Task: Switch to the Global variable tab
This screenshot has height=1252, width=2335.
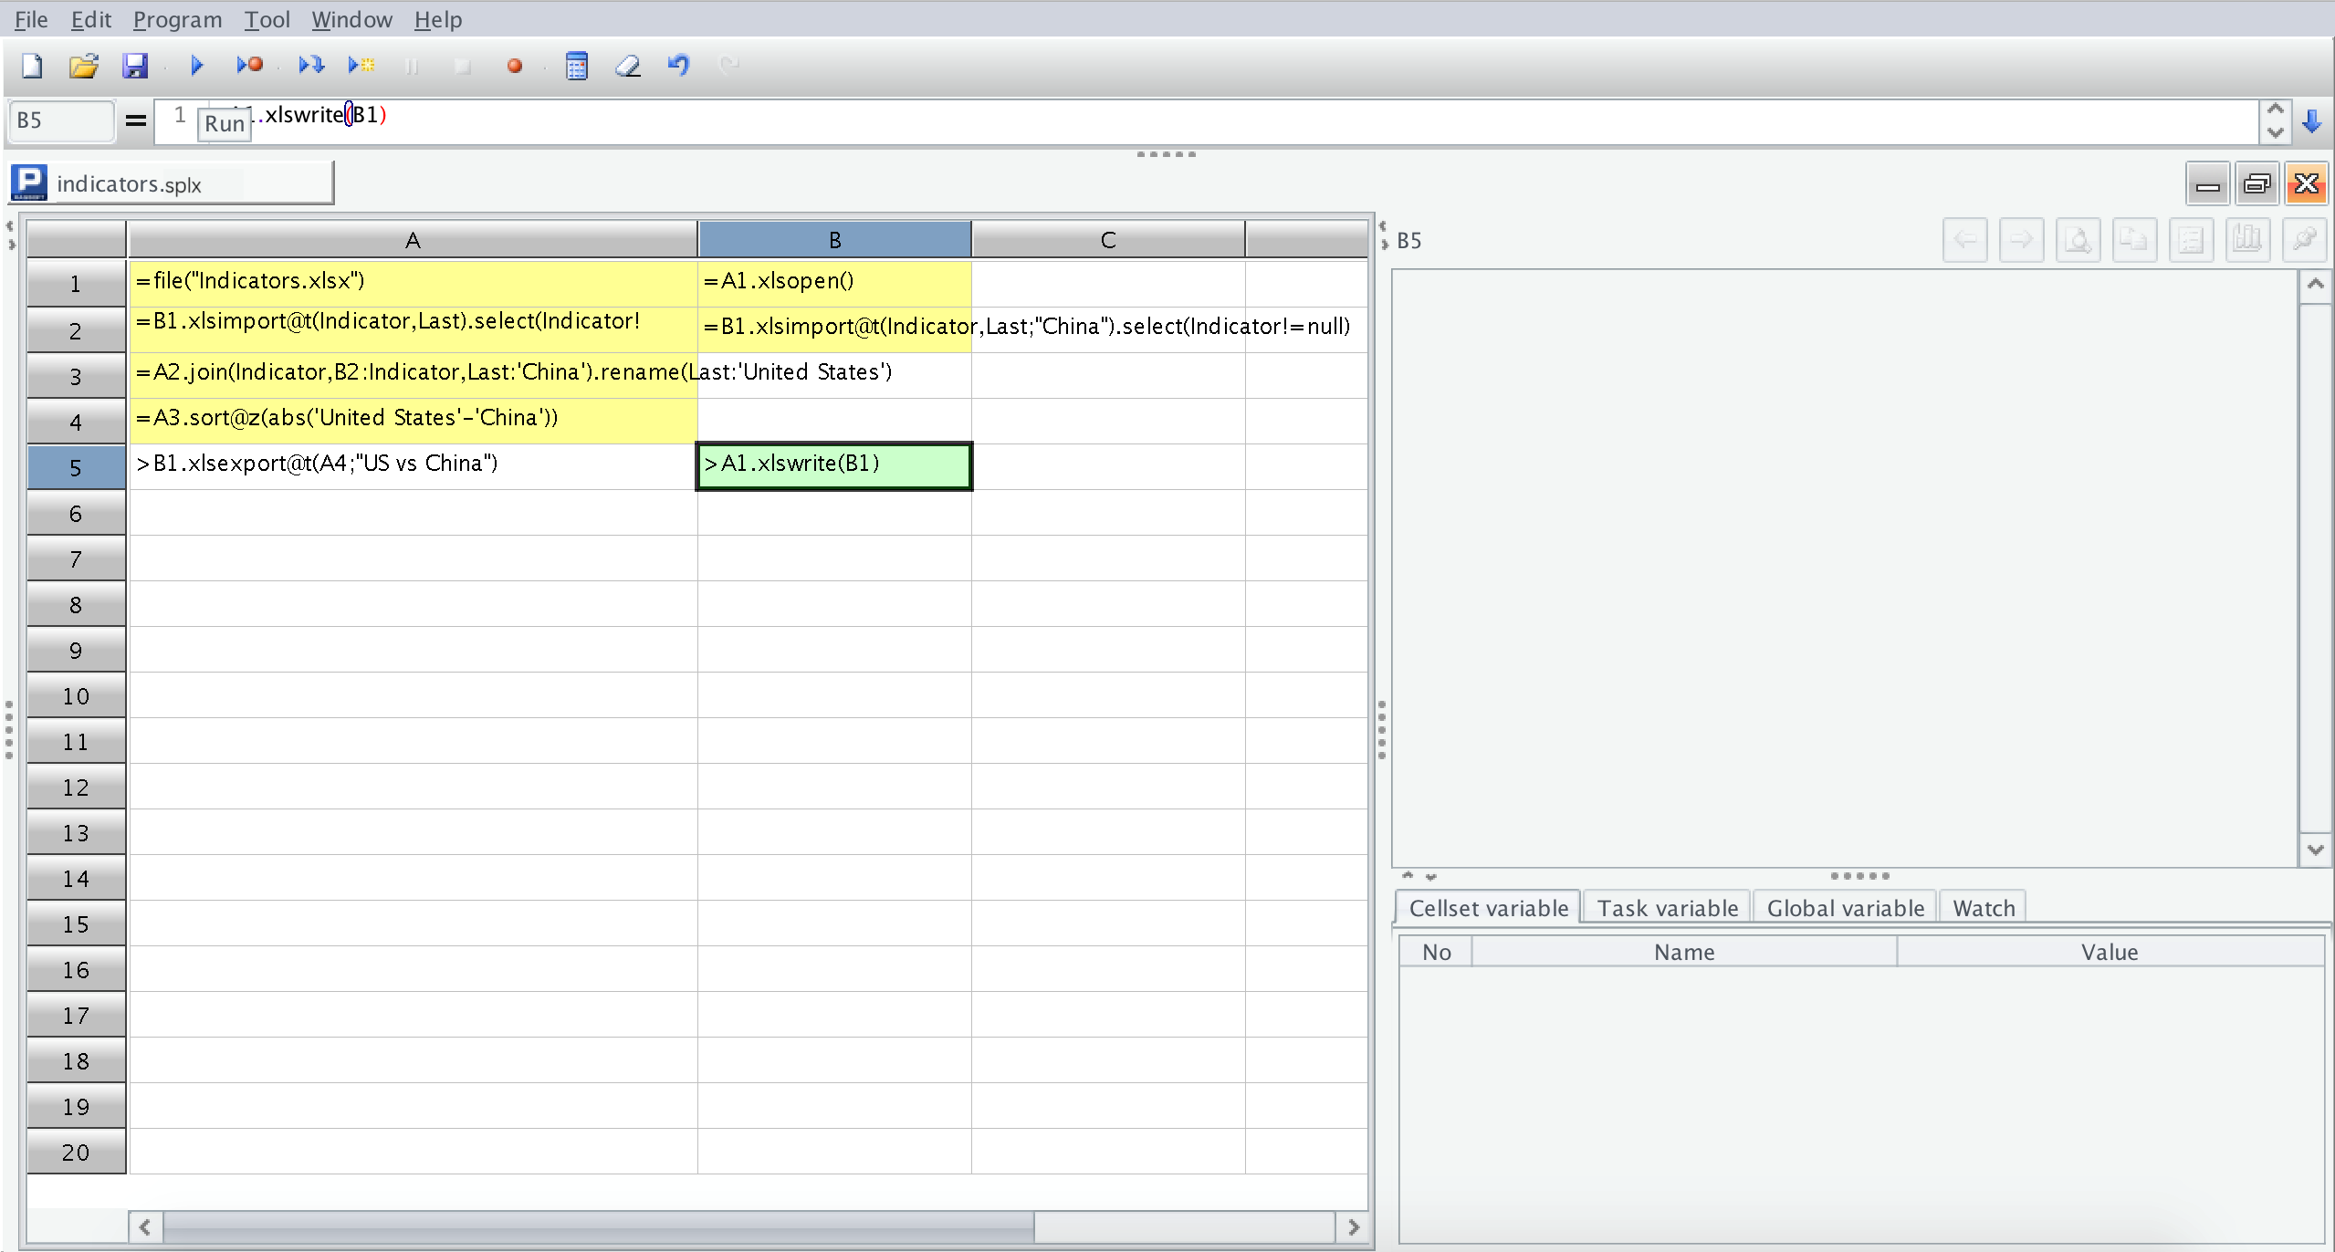Action: 1845,908
